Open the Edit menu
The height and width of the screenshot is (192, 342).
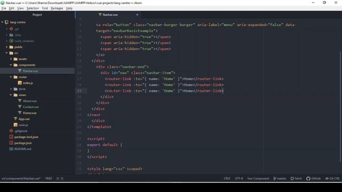pyautogui.click(x=11, y=9)
